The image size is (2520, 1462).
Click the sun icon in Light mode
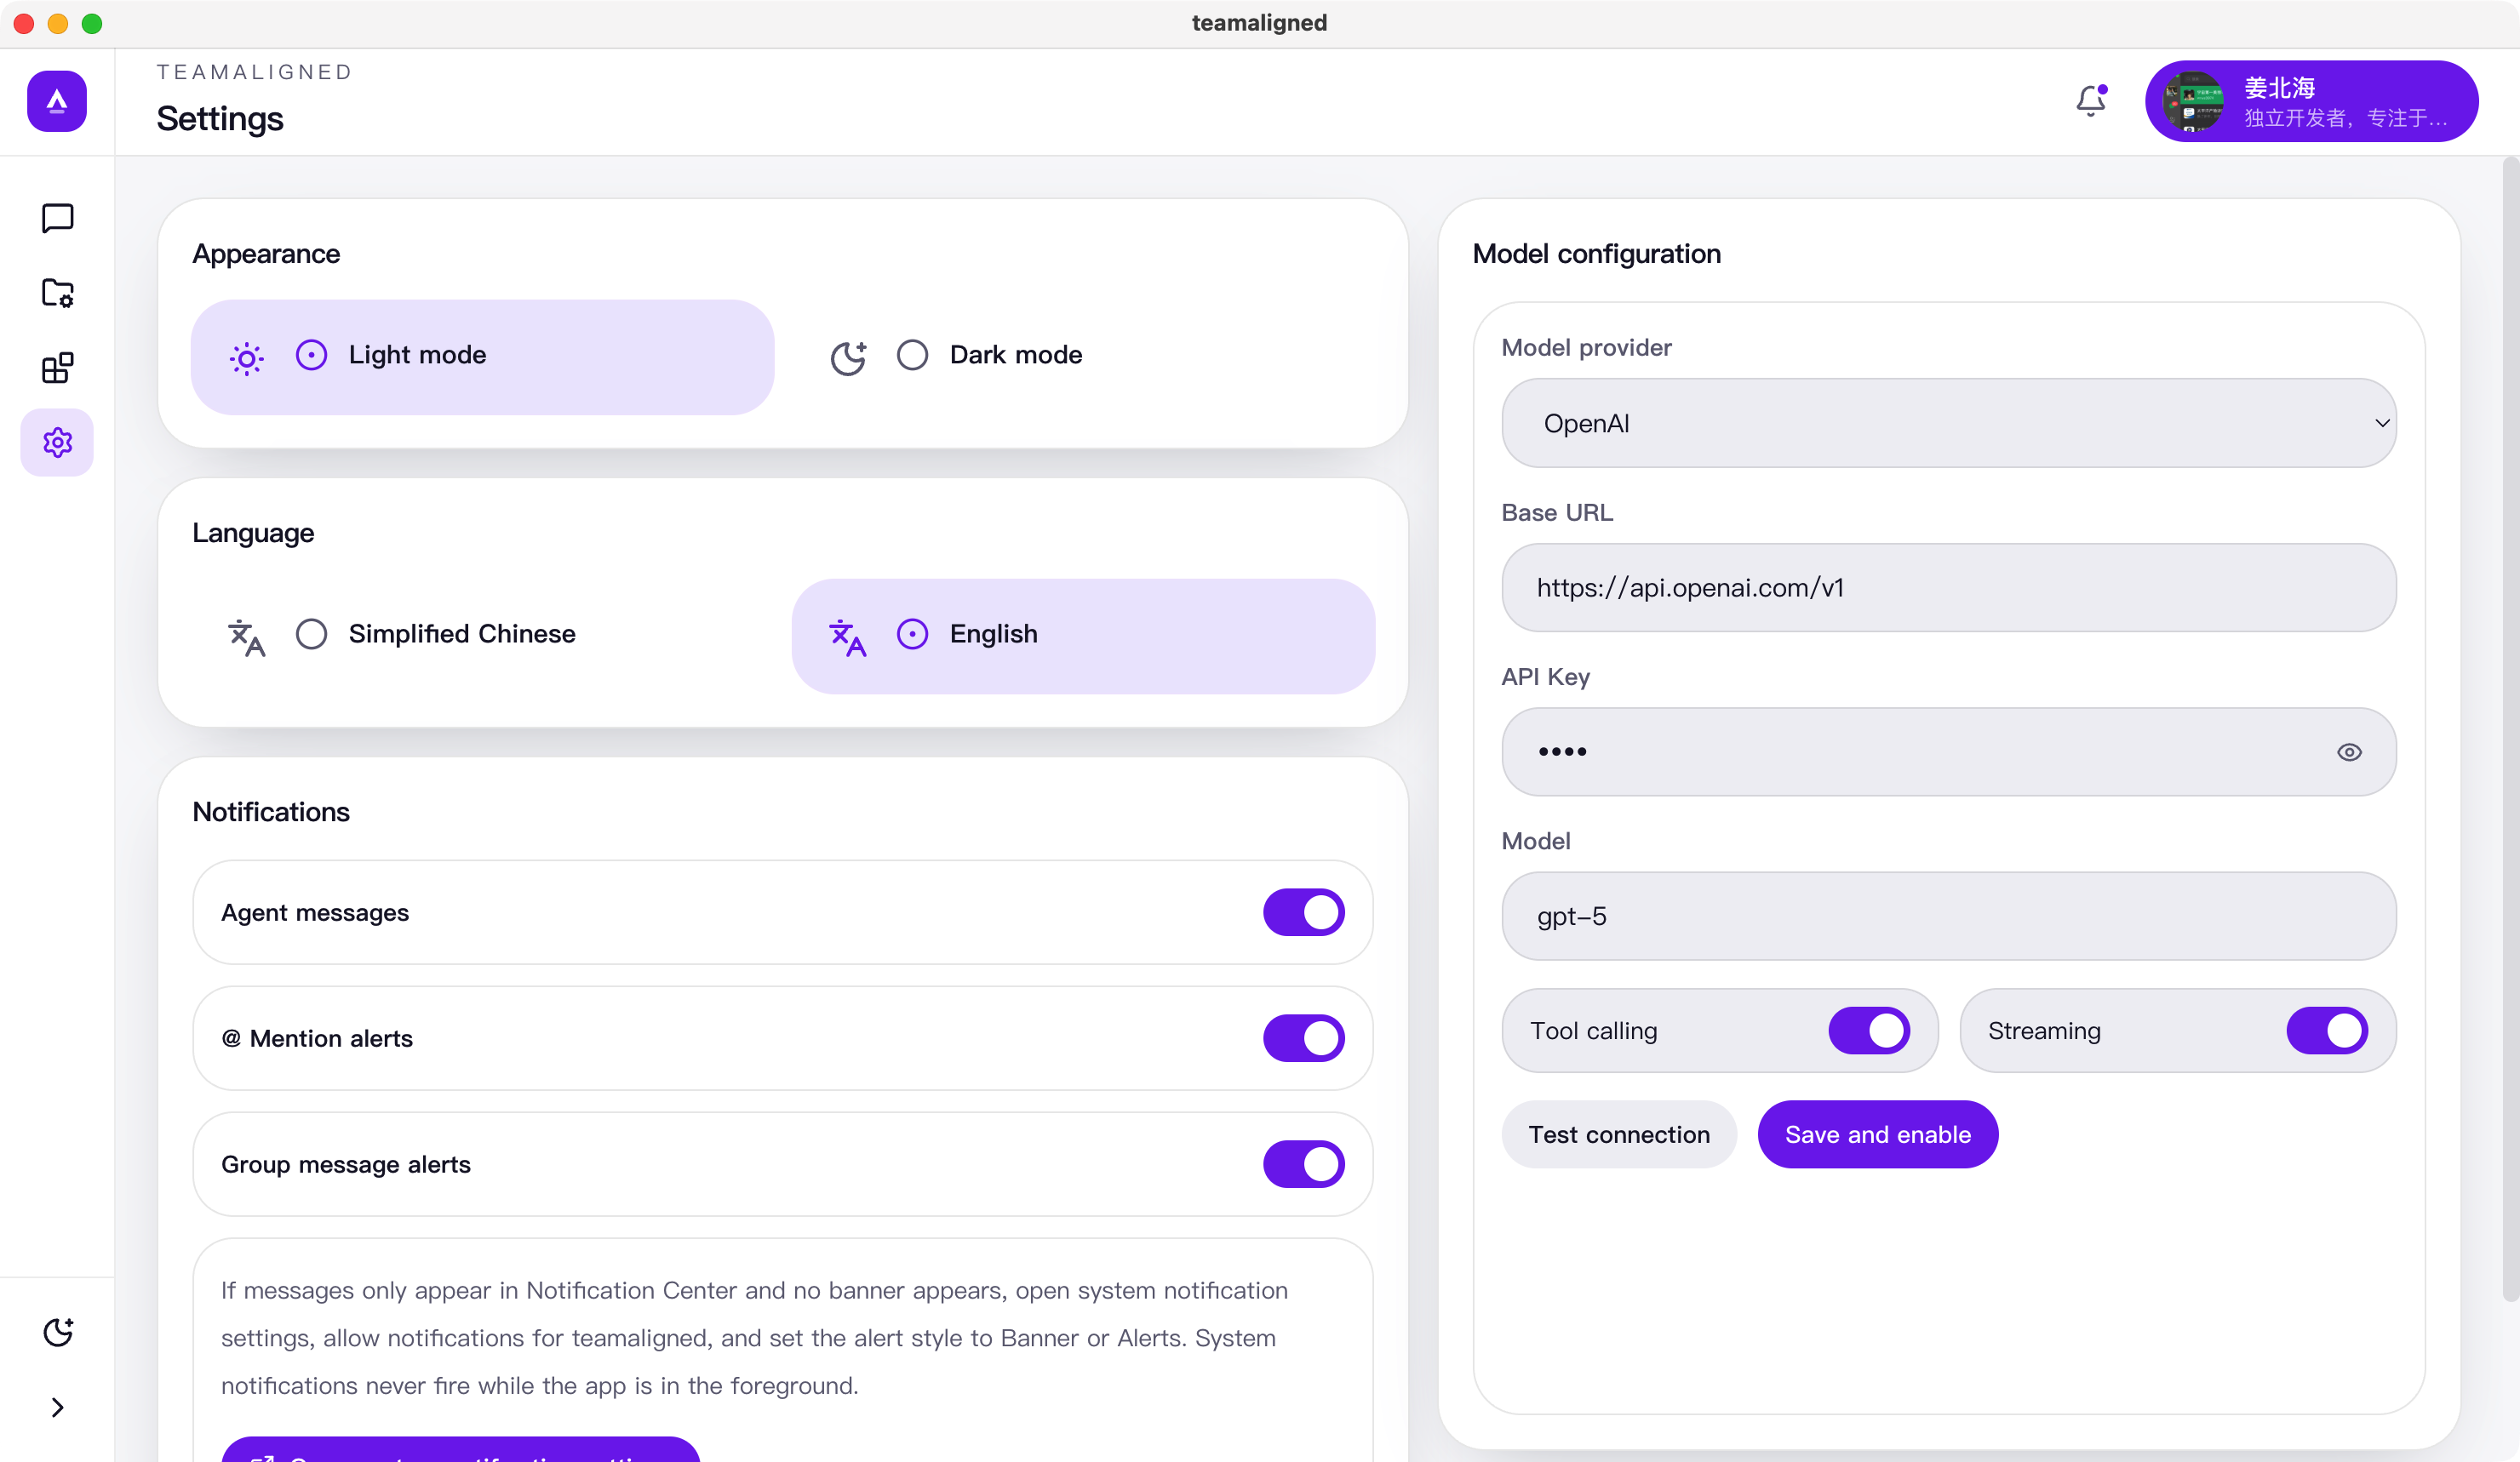246,357
